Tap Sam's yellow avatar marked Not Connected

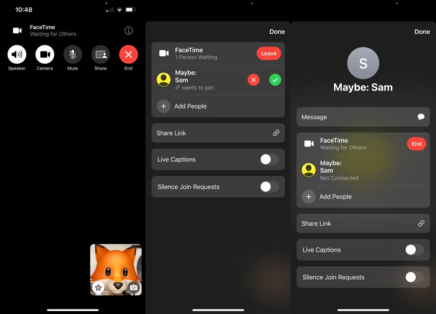(309, 170)
